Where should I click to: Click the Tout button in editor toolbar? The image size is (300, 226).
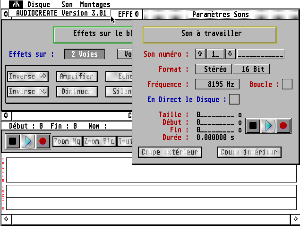pyautogui.click(x=125, y=141)
